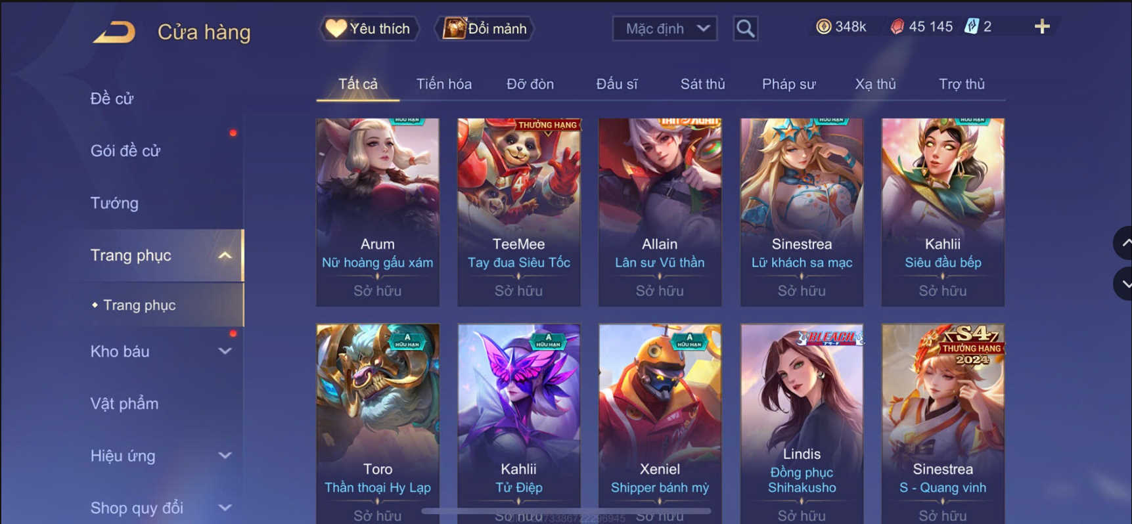Click the Đổi mảnh button
This screenshot has height=524, width=1132.
(x=485, y=28)
